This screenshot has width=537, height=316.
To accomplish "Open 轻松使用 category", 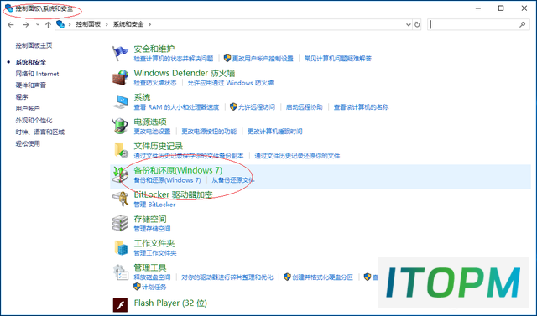I will tap(28, 143).
